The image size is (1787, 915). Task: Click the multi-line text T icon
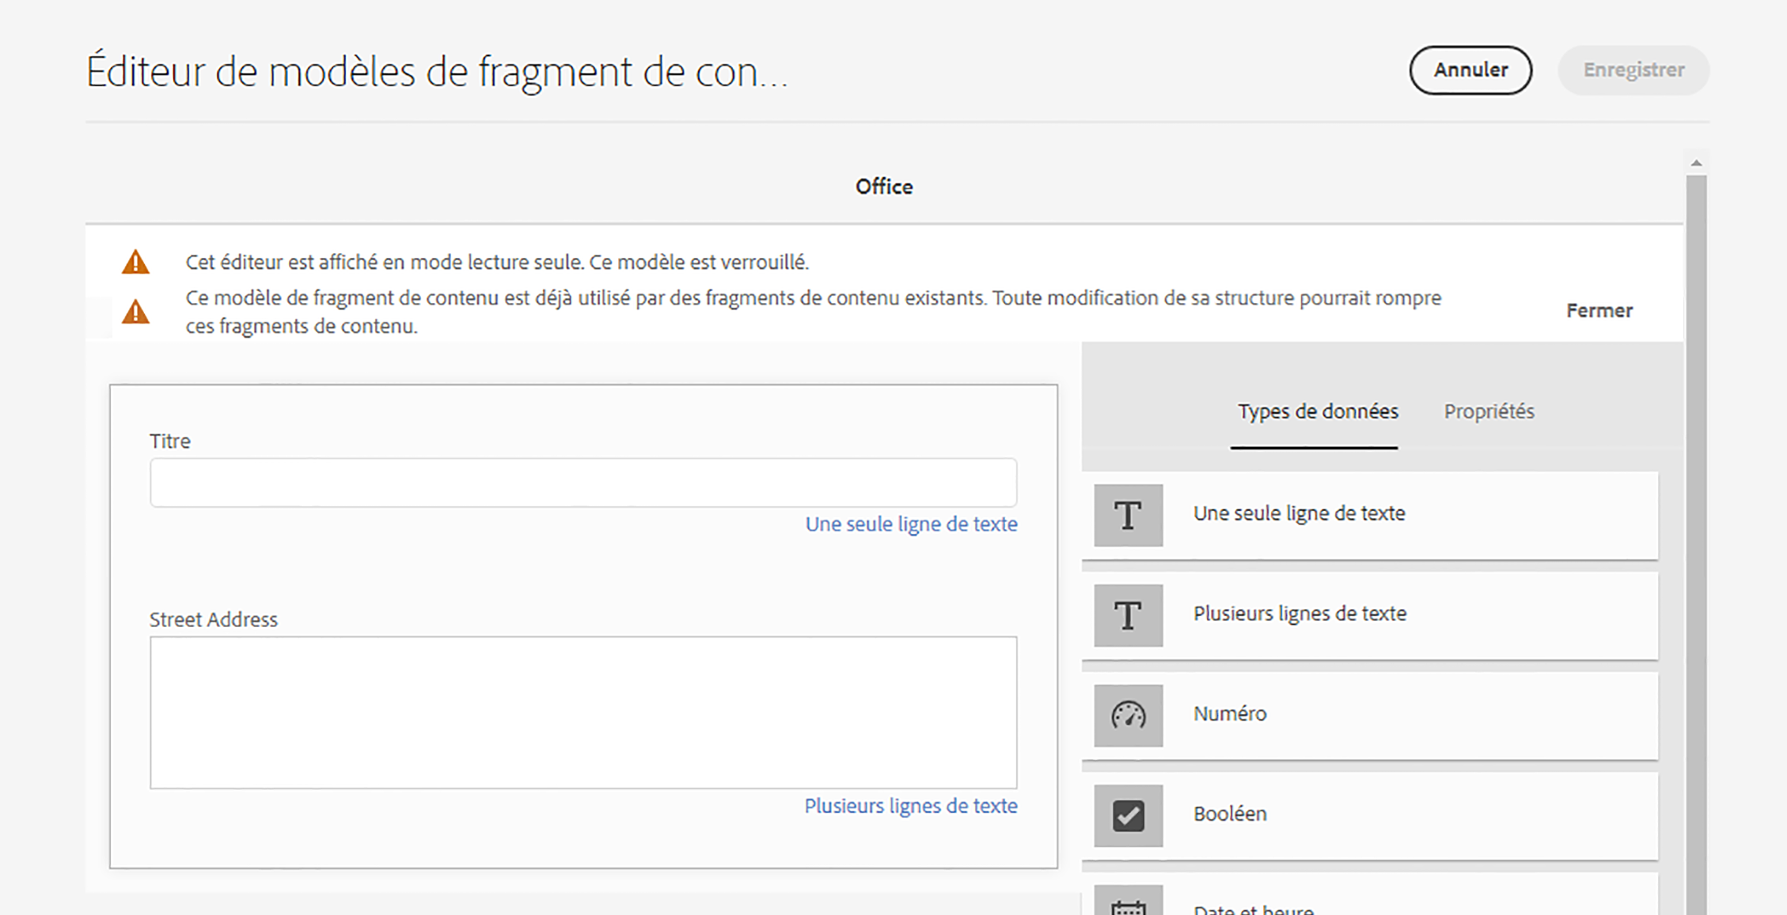point(1128,615)
